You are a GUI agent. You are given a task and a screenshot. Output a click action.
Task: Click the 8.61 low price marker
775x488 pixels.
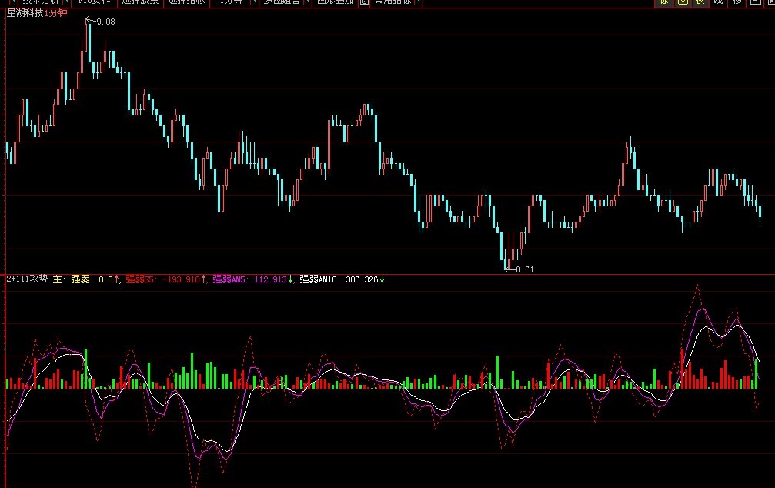click(x=524, y=269)
